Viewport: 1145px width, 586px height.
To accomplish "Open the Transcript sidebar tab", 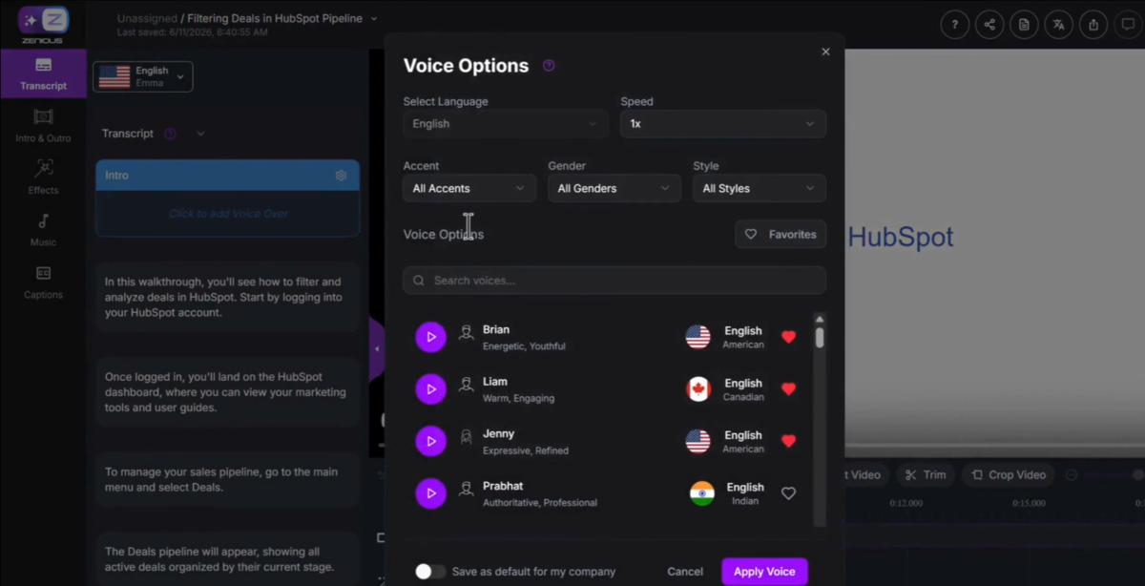I will (x=43, y=73).
